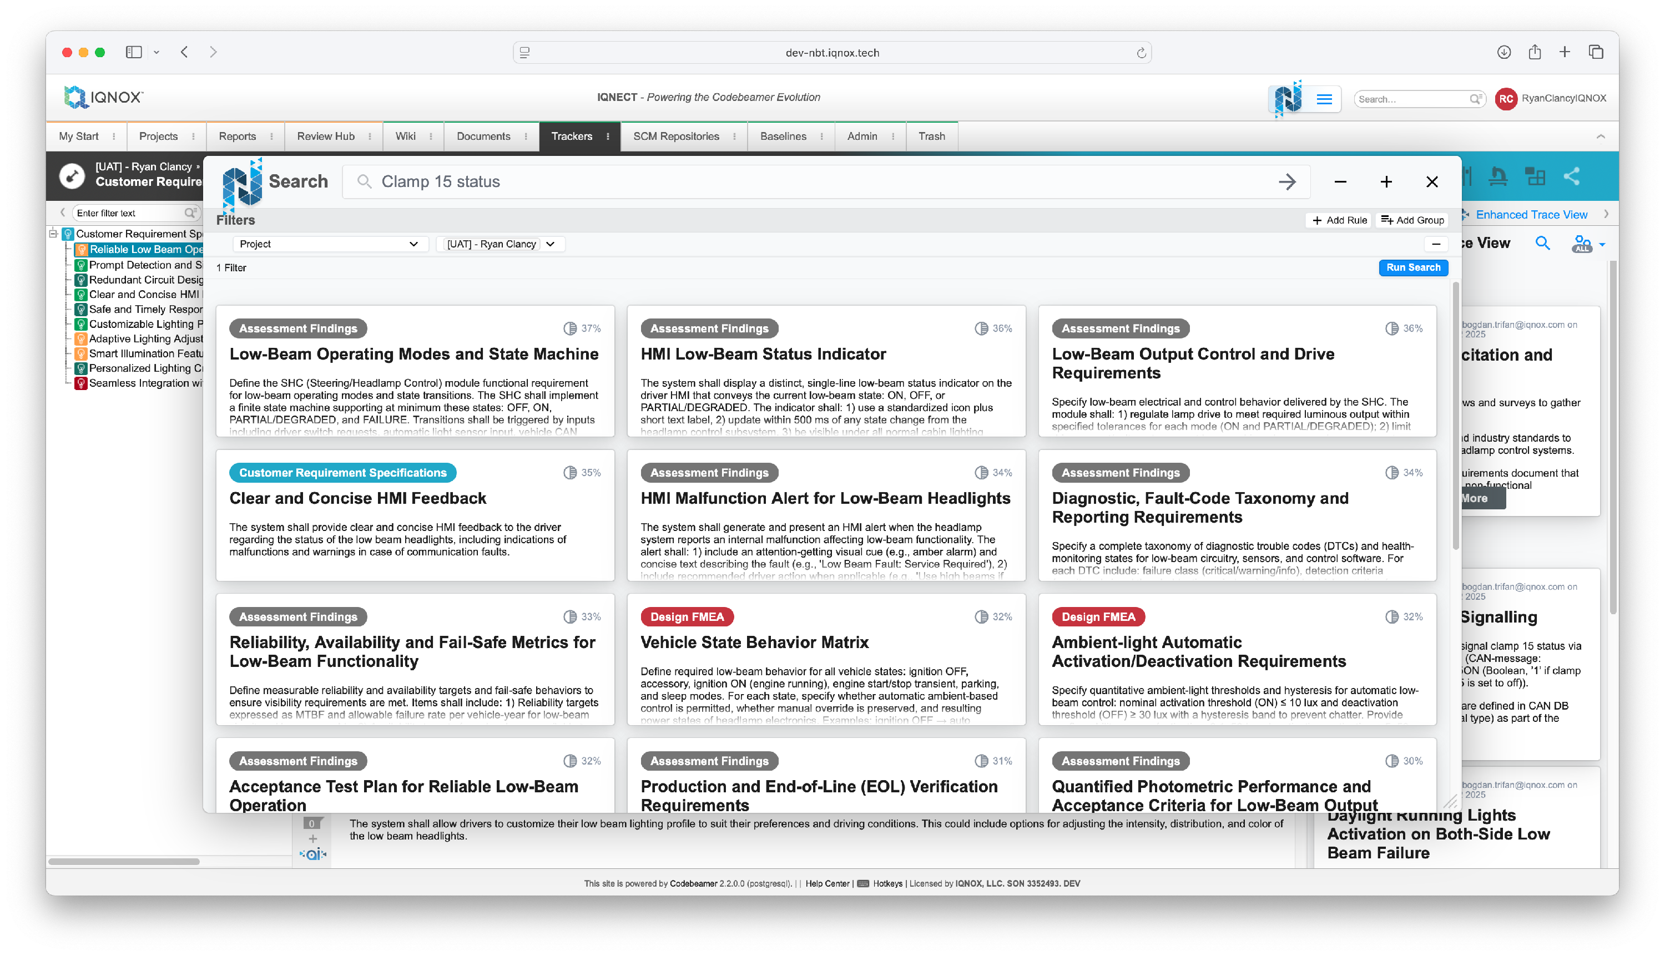Remove the Project filter rule with minus
The image size is (1665, 956).
point(1436,244)
